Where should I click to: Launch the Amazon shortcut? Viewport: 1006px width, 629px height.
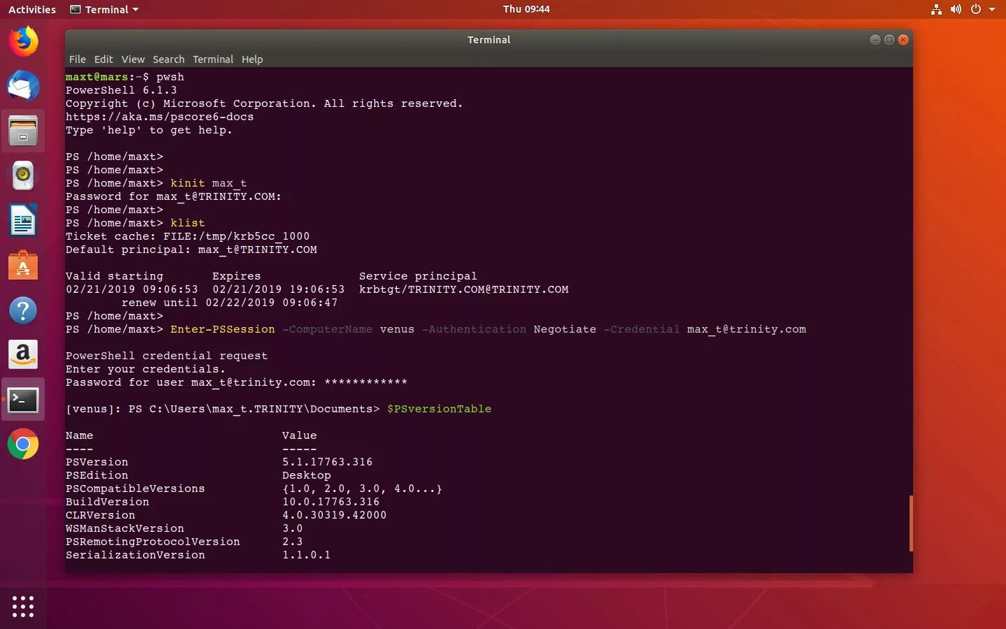click(23, 354)
